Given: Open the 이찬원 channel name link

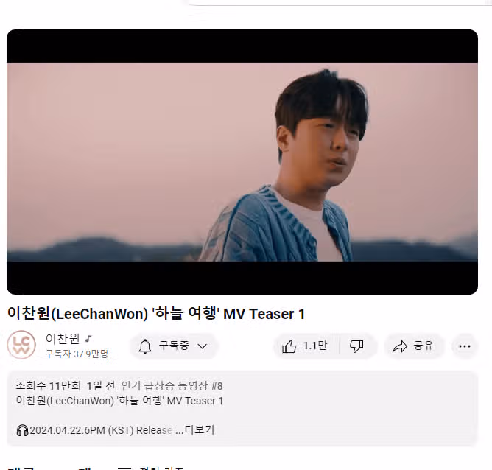Looking at the screenshot, I should 63,339.
